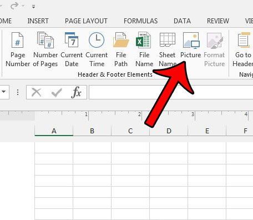This screenshot has width=253, height=220.
Task: Select column A header
Action: coord(54,131)
